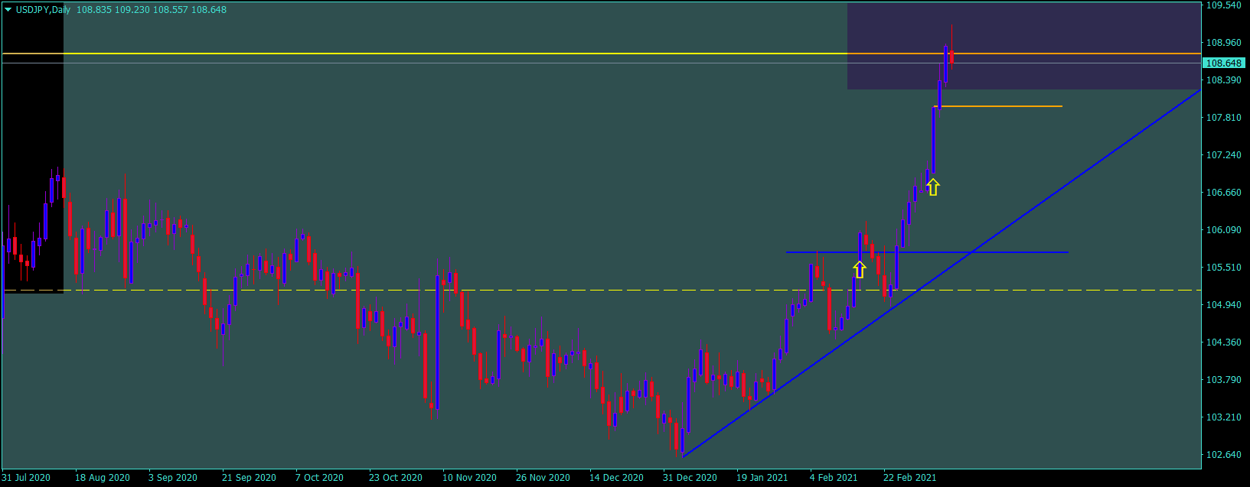Click price scale label 105.510
The image size is (1250, 487).
pos(1224,268)
